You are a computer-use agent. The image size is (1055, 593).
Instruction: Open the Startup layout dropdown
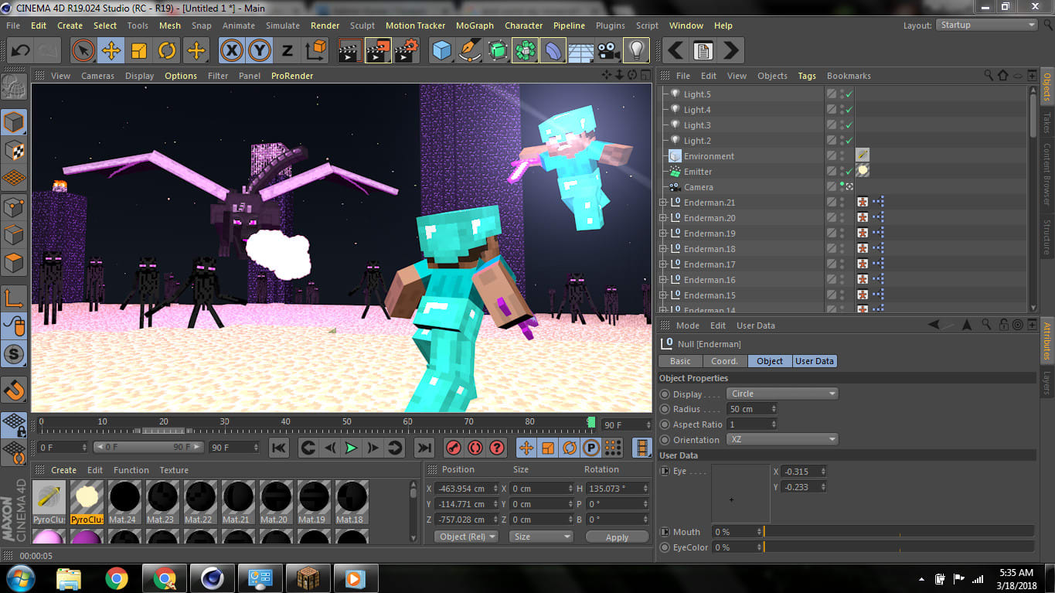(x=985, y=25)
